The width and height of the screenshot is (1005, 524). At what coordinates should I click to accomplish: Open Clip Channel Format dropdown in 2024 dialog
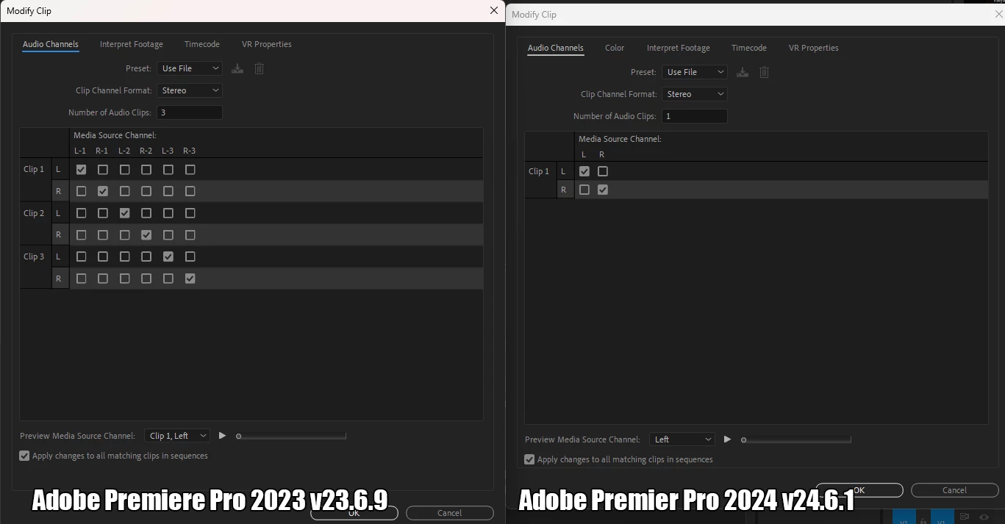pos(695,94)
